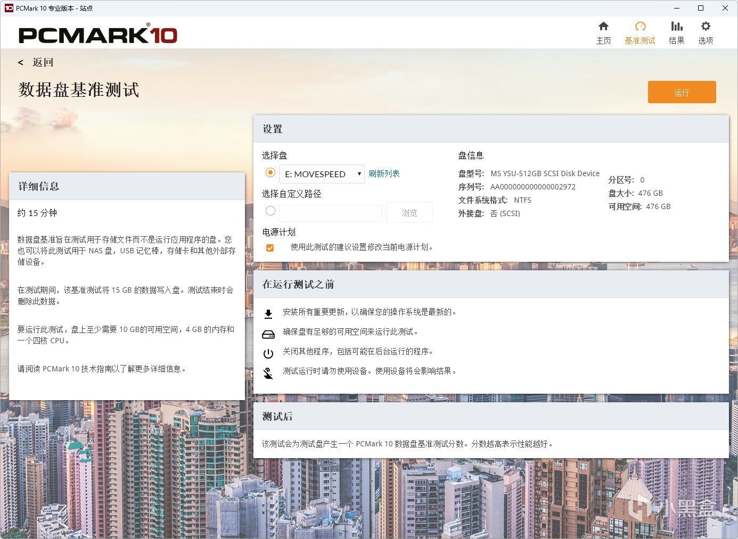Click the NTFS file system value

(x=522, y=200)
